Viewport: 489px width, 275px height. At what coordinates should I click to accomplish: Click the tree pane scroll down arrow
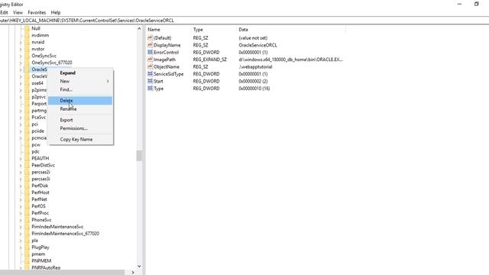click(x=139, y=267)
